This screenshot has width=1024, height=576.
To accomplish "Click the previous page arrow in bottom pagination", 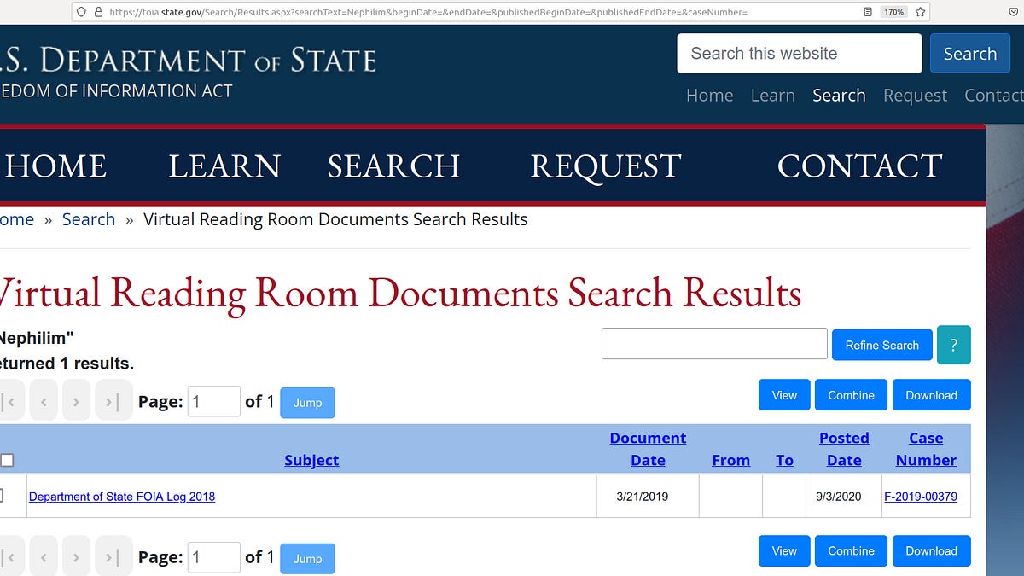I will pyautogui.click(x=44, y=556).
